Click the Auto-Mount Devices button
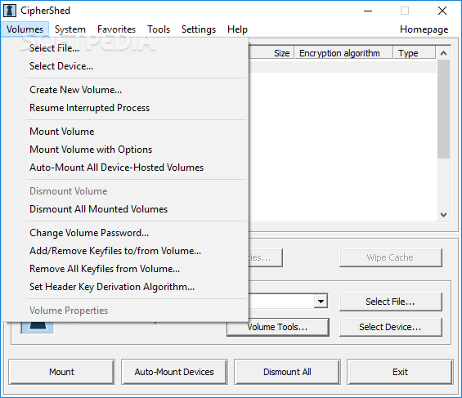 (174, 372)
